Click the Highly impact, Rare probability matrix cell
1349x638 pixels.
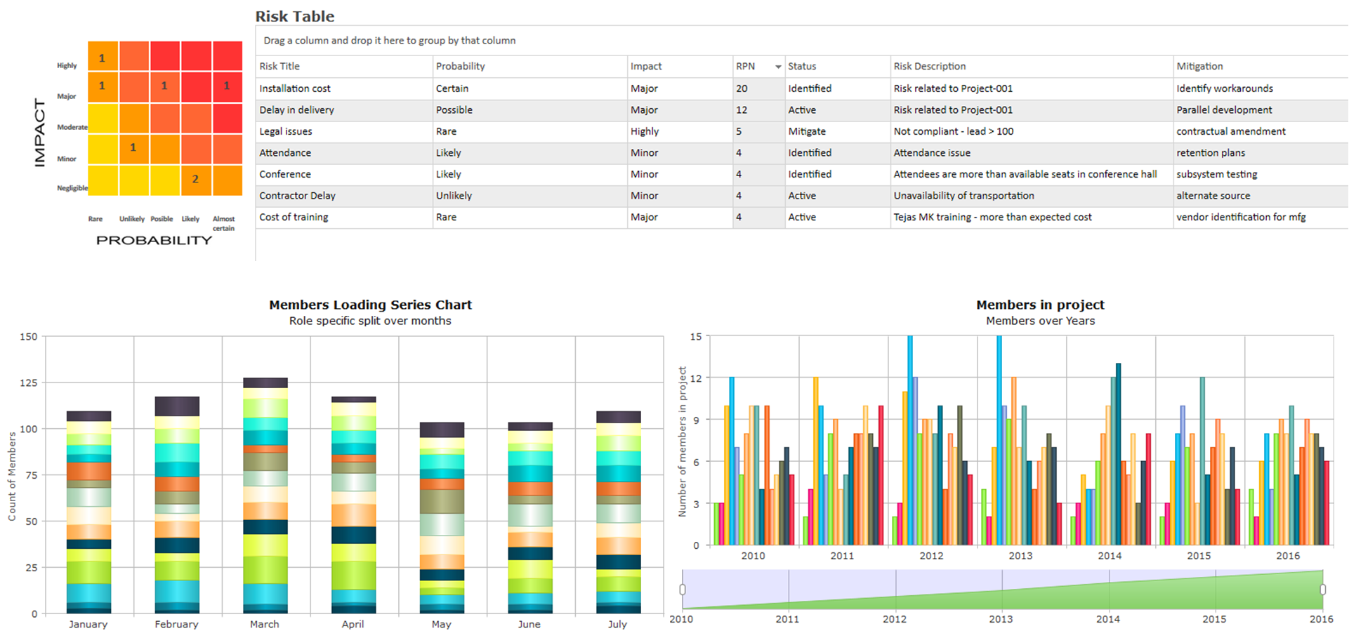coord(103,58)
